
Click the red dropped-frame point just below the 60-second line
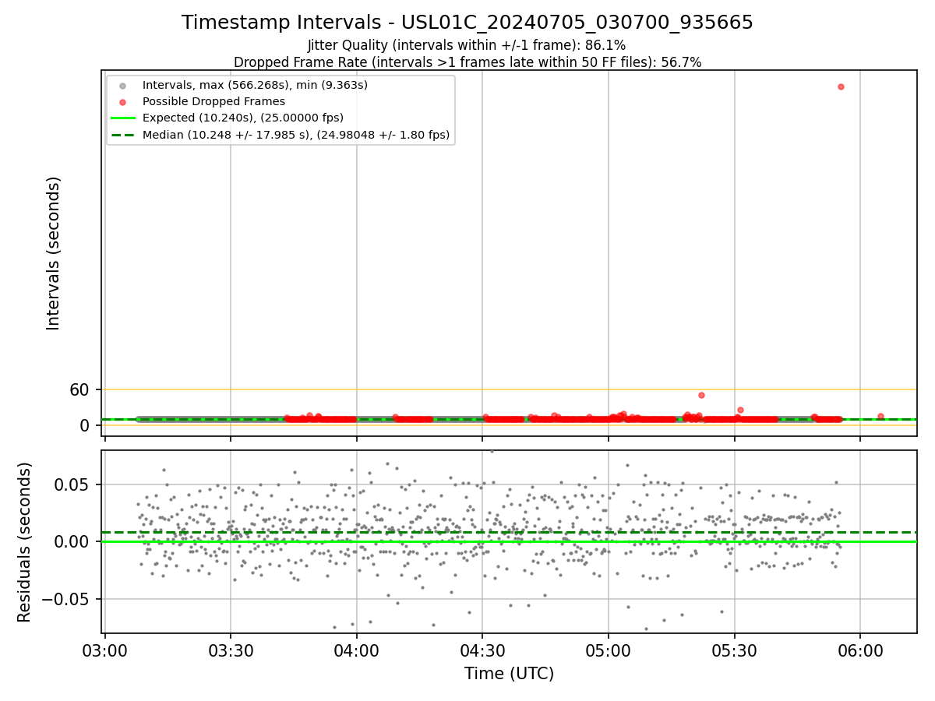click(701, 395)
